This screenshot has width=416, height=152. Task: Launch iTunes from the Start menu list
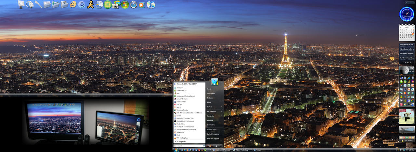(189, 115)
